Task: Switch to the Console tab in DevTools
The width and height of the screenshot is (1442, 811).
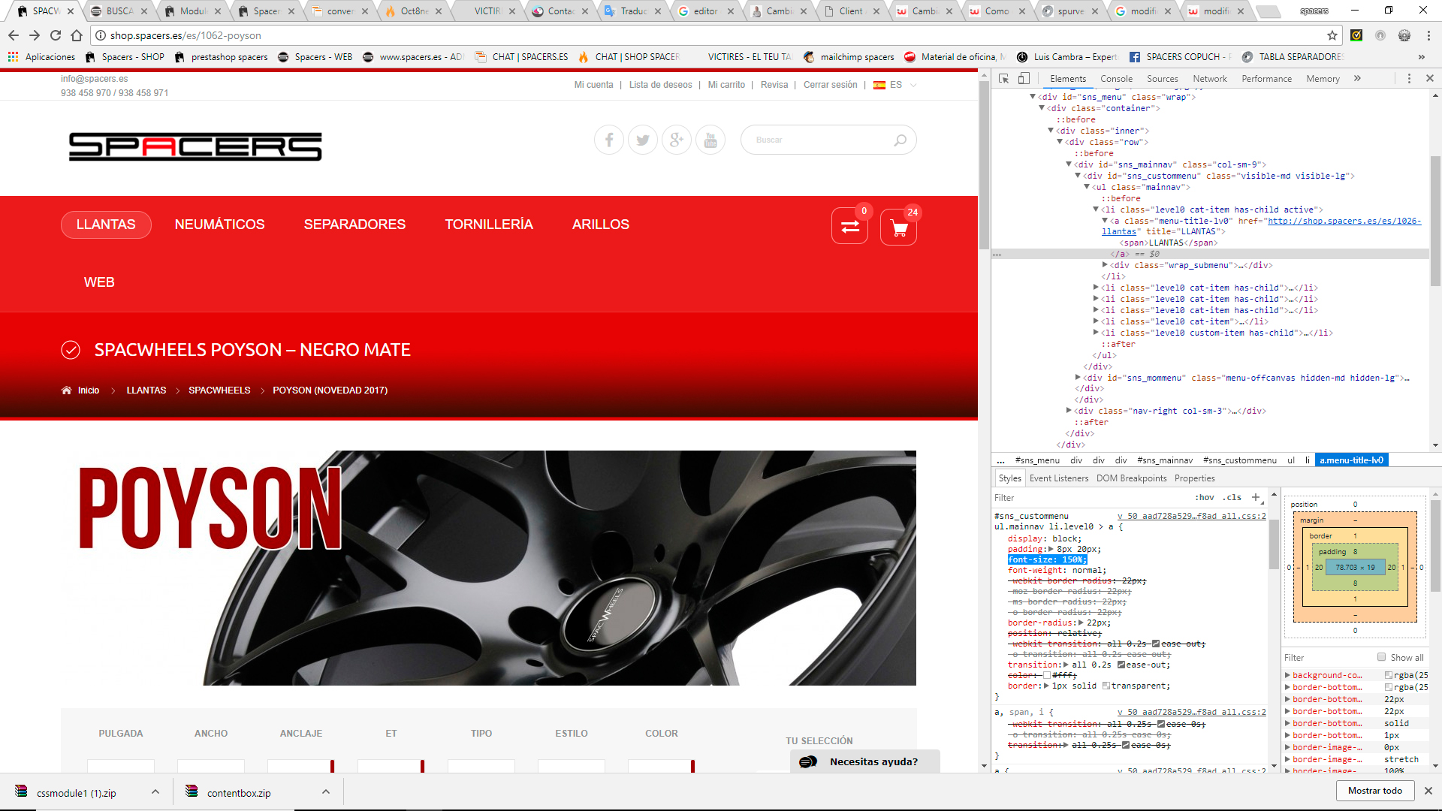Action: coord(1116,78)
